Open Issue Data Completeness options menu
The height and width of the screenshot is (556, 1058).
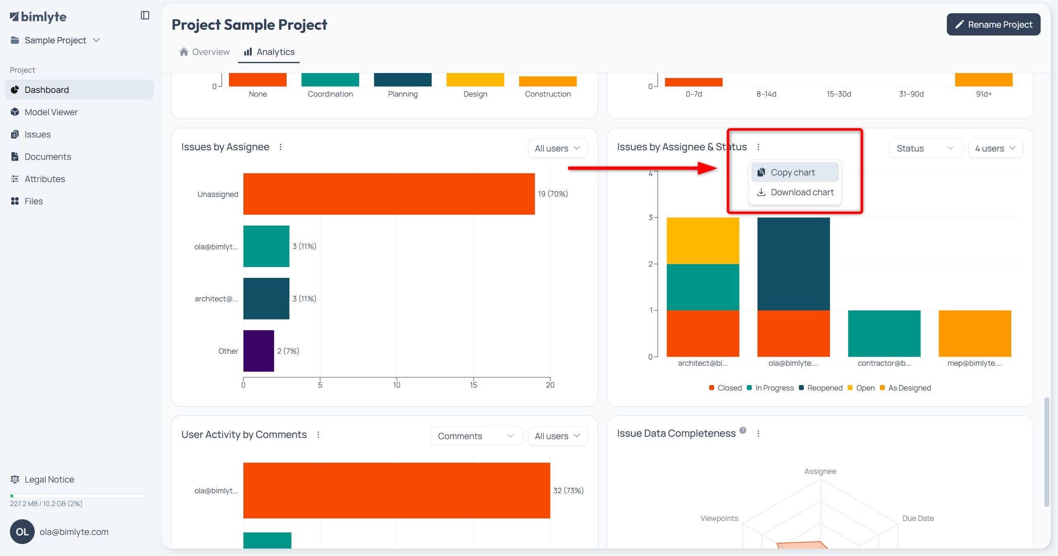coord(758,433)
